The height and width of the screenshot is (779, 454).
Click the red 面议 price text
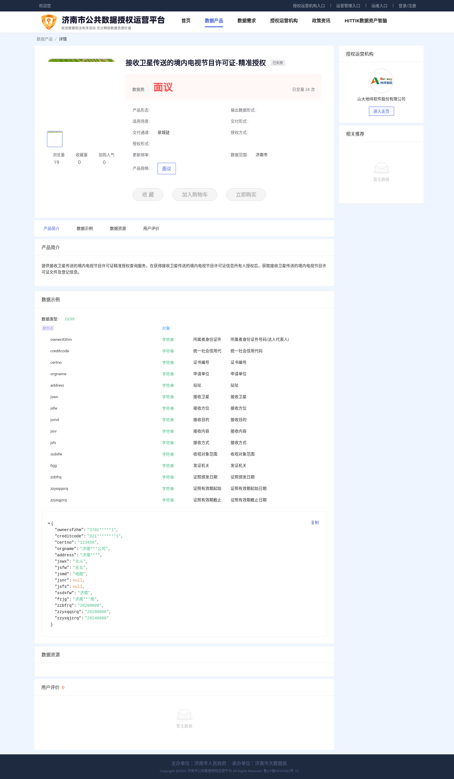click(163, 87)
